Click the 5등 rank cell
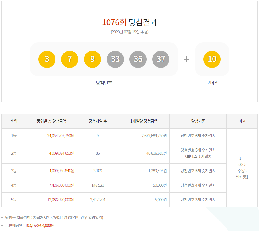Image resolution: width=259 pixels, height=231 pixels. [14, 200]
